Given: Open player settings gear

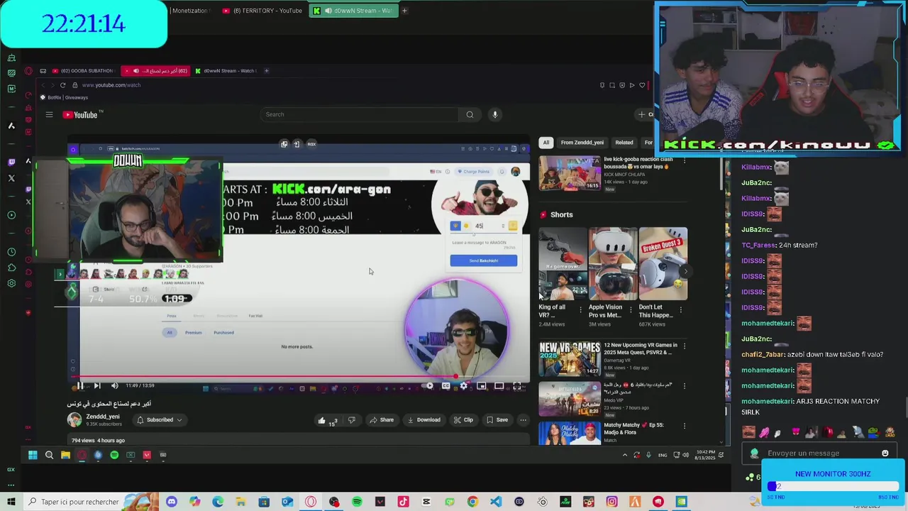Looking at the screenshot, I should coord(464,385).
